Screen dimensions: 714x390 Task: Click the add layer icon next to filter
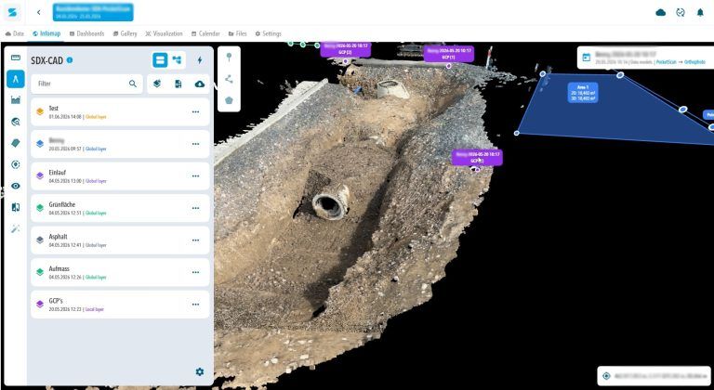point(157,84)
